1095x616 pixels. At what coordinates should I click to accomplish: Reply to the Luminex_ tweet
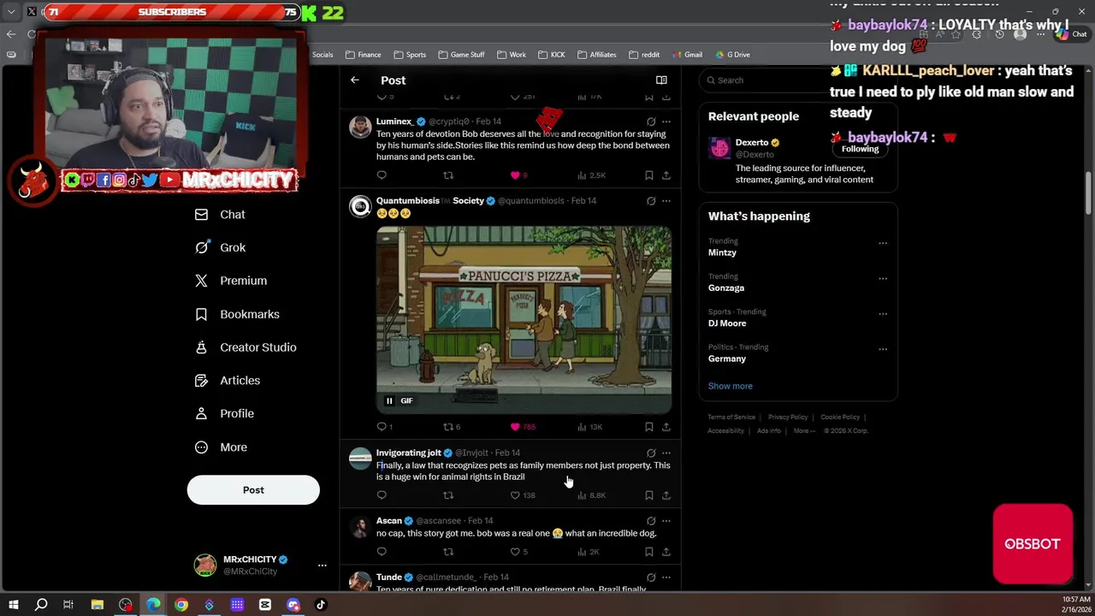click(x=382, y=175)
